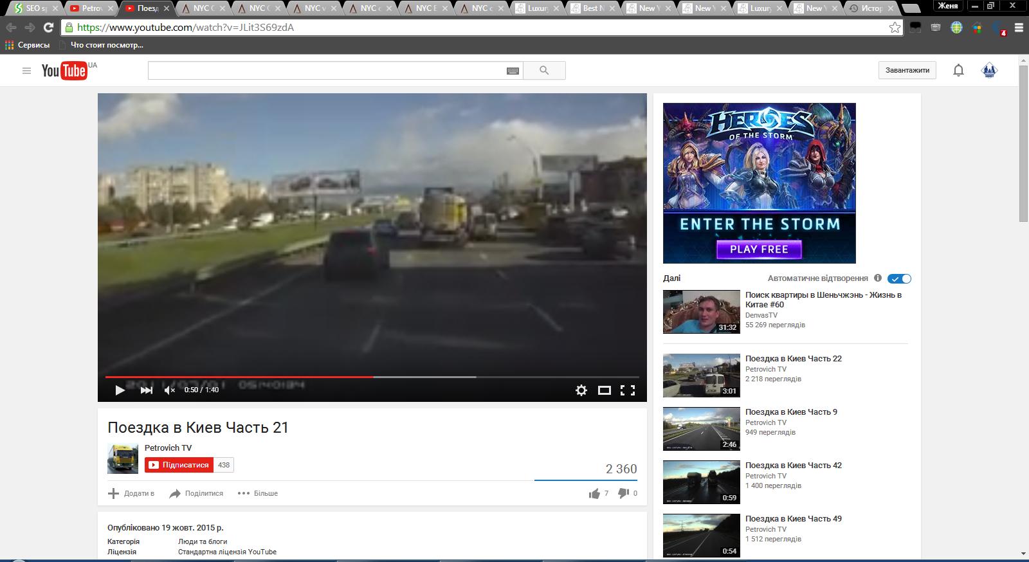Screen dimensions: 1029x562
Task: Open thumbnail of Поиск квартиры в Шеньчжэнь video
Action: (x=701, y=312)
